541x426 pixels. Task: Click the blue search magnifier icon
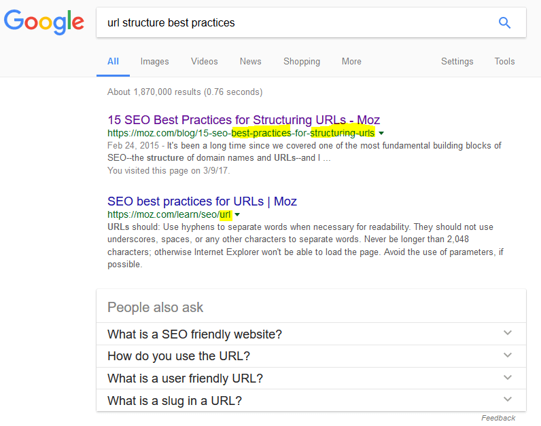[504, 23]
